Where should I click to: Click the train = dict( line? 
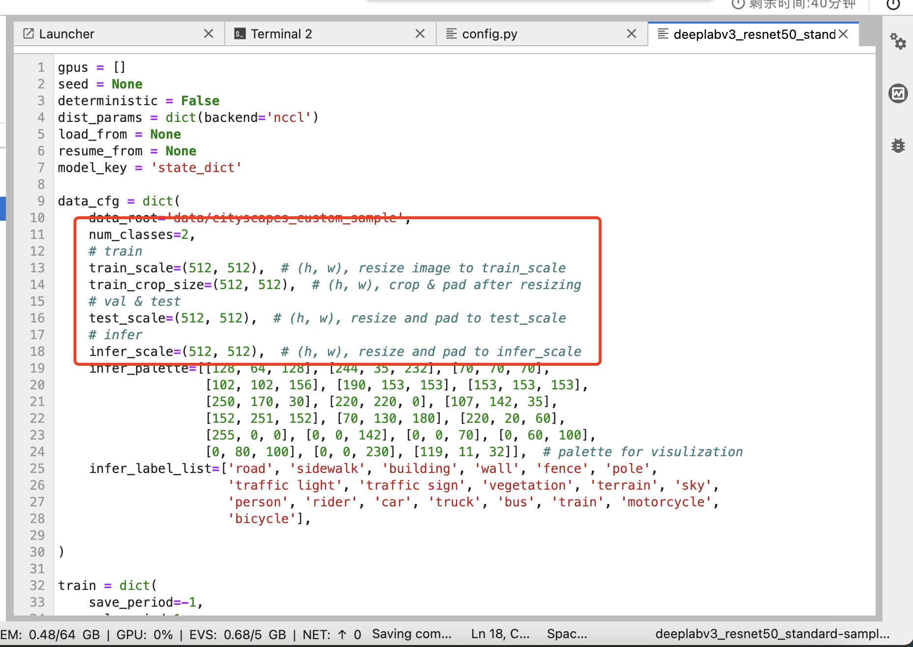(107, 586)
